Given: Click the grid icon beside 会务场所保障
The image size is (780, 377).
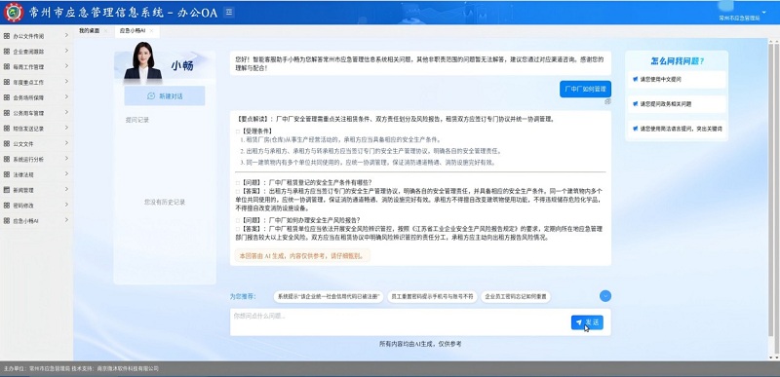Looking at the screenshot, I should point(7,97).
